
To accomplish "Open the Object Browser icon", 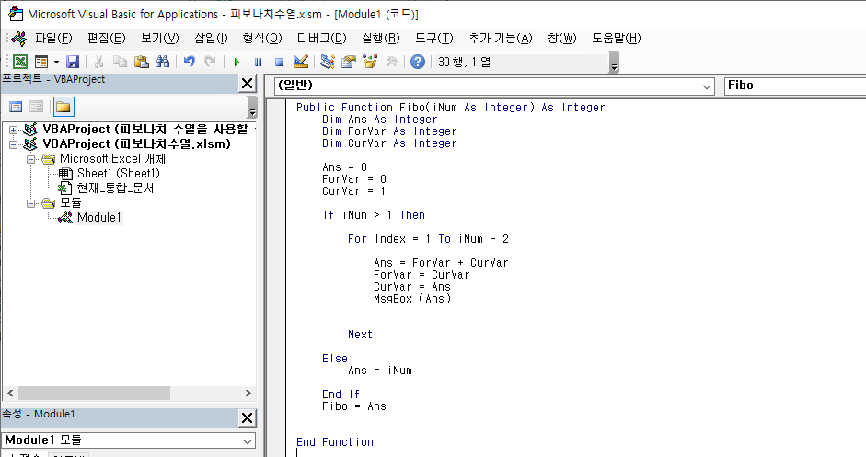I will 370,62.
